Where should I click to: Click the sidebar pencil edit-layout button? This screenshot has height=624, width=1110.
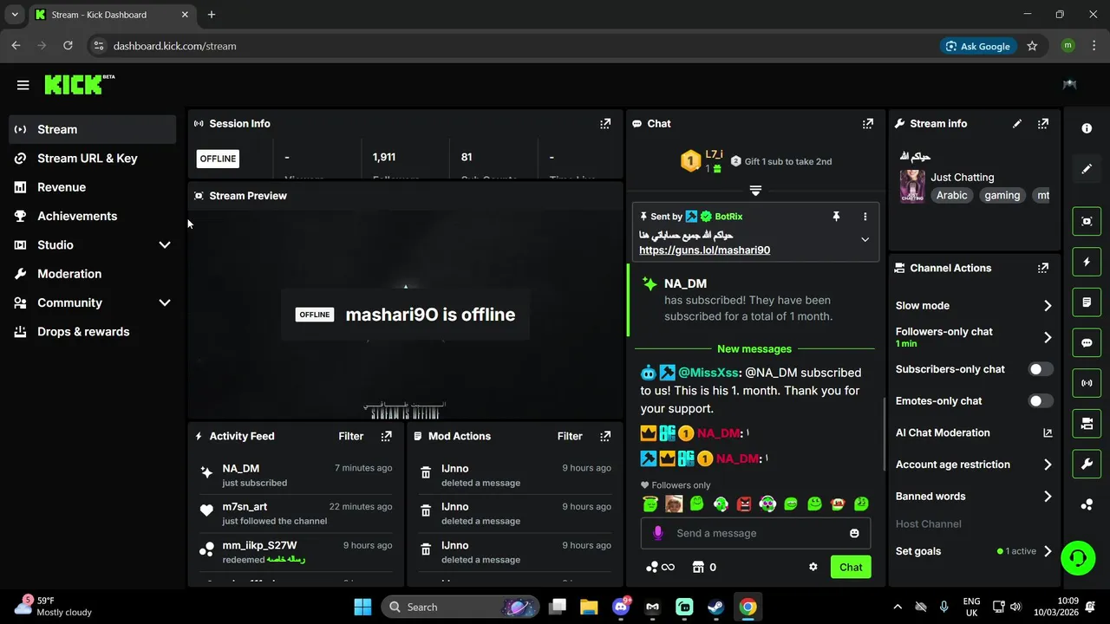(1087, 169)
